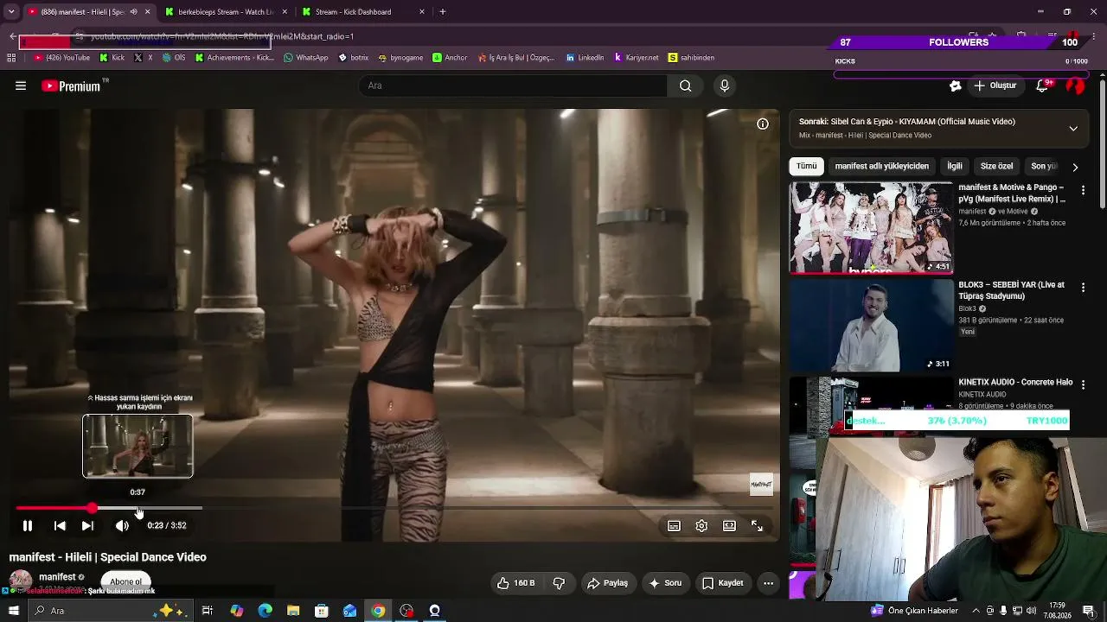The height and width of the screenshot is (622, 1107).
Task: Open options for the manifest & Motive & Pango video
Action: 1083,190
